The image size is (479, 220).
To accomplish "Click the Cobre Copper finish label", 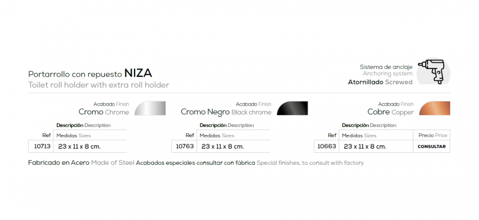I will [x=390, y=112].
